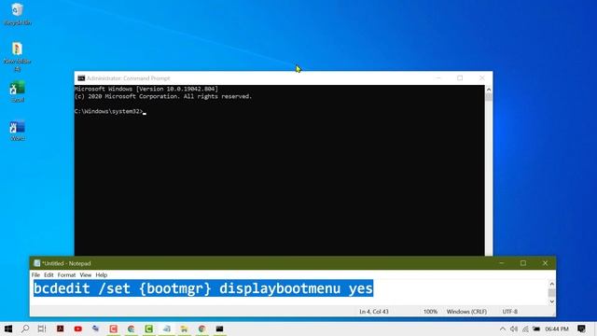Click Notepad scrollbar down arrow

click(551, 301)
